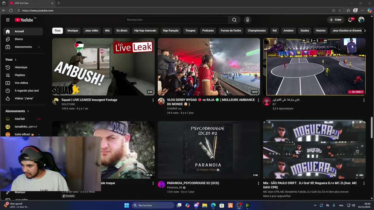Expand the Abonnements subscriptions section heading

point(17,111)
